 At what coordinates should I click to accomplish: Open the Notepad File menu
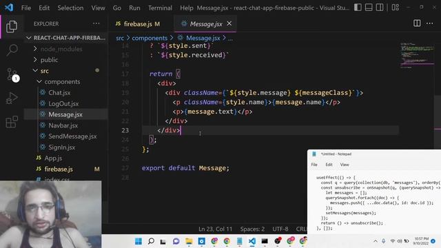click(x=314, y=165)
